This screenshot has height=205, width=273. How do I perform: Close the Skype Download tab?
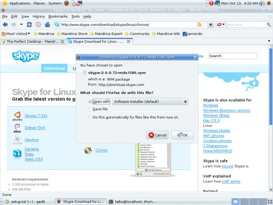pos(129,42)
